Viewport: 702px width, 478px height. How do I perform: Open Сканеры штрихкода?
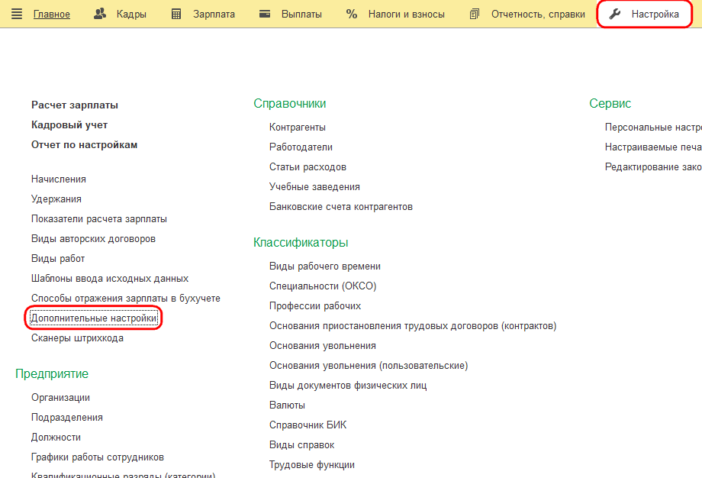(78, 338)
